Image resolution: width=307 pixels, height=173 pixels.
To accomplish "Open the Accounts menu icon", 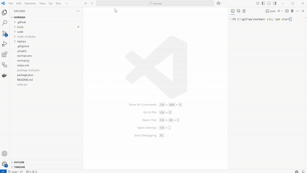I will click(4, 153).
